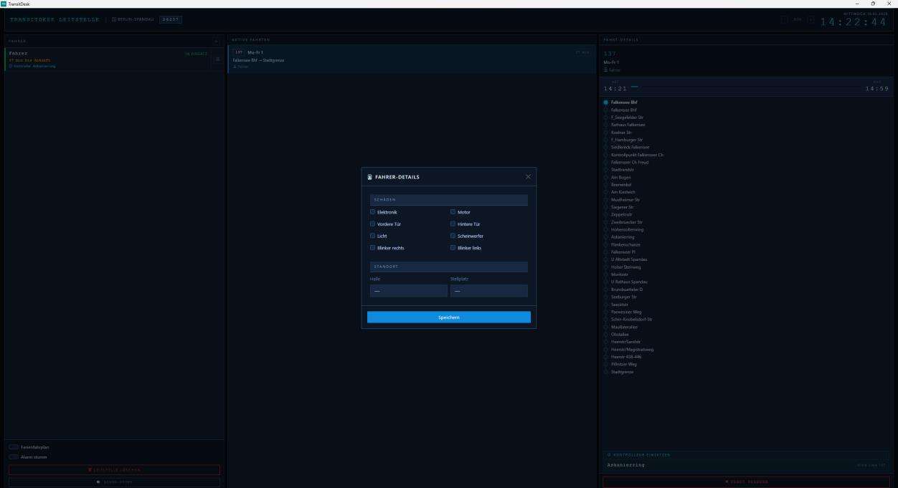Check the Elektronik damage checkbox
Image resolution: width=898 pixels, height=488 pixels.
tap(373, 212)
